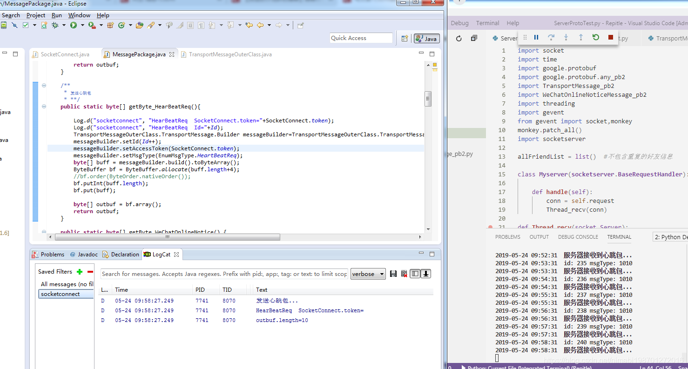Toggle LogCat scroll lock button
The width and height of the screenshot is (688, 369).
point(425,274)
